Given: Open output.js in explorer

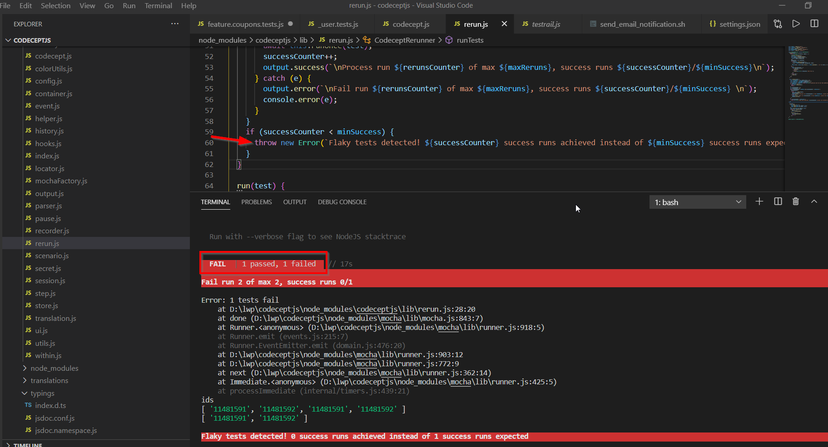Looking at the screenshot, I should tap(50, 193).
